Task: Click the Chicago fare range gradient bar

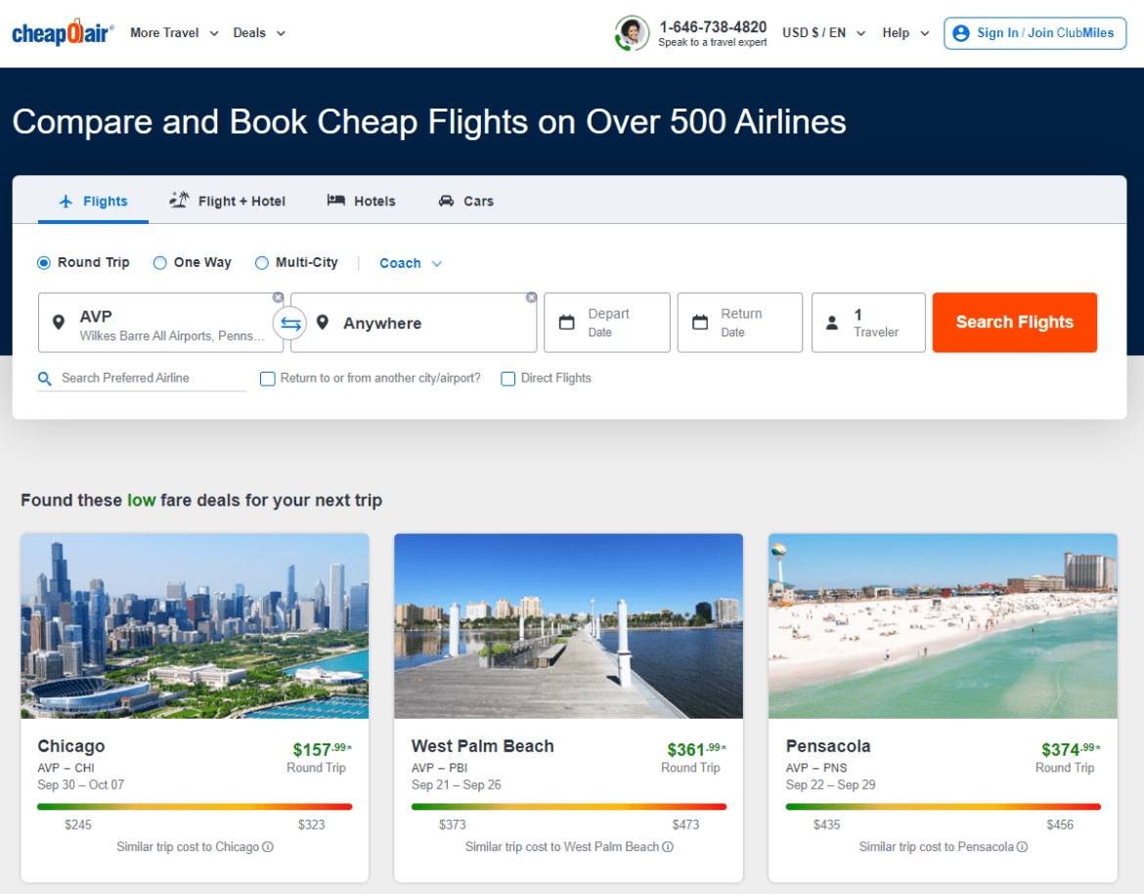Action: pos(195,806)
